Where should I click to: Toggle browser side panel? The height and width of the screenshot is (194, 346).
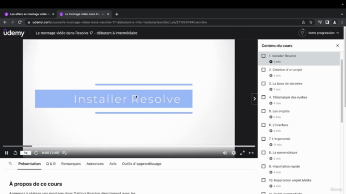pos(327,22)
